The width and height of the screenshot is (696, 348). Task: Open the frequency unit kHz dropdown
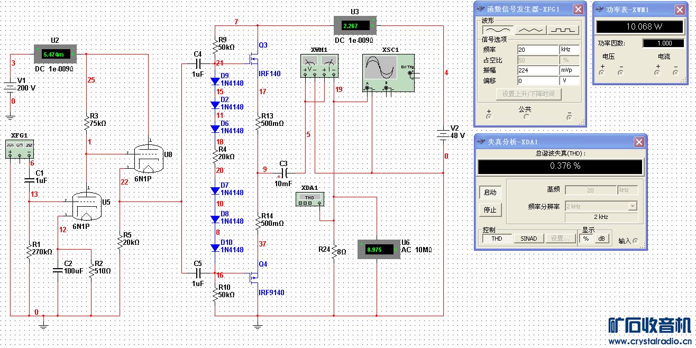pos(570,49)
